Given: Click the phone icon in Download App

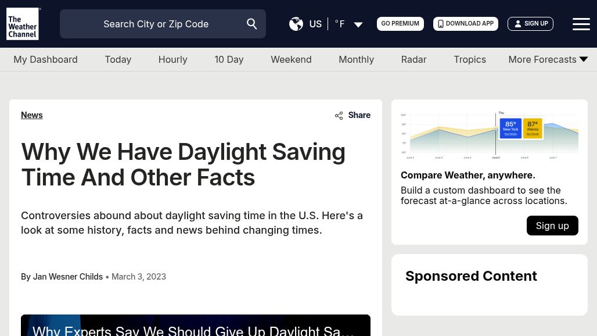Looking at the screenshot, I should 441,24.
